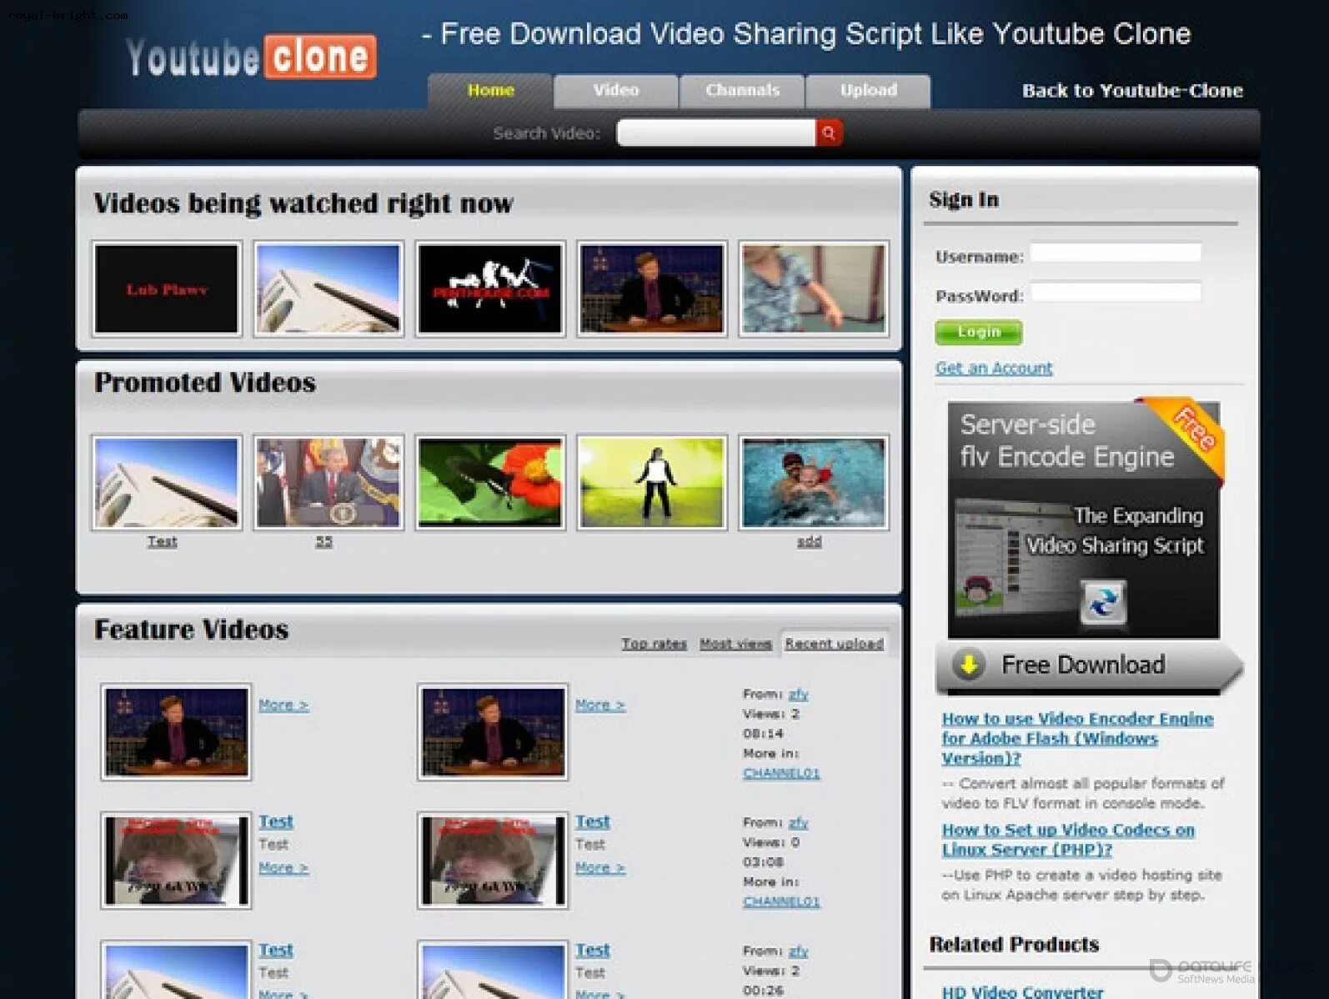Image resolution: width=1329 pixels, height=999 pixels.
Task: Open the Channels tab
Action: [742, 91]
